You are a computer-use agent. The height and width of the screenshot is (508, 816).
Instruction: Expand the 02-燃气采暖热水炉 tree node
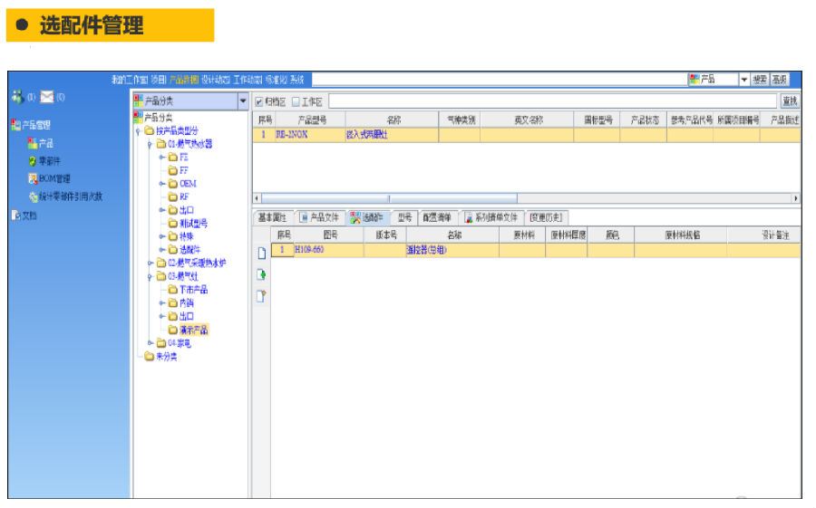pos(151,263)
